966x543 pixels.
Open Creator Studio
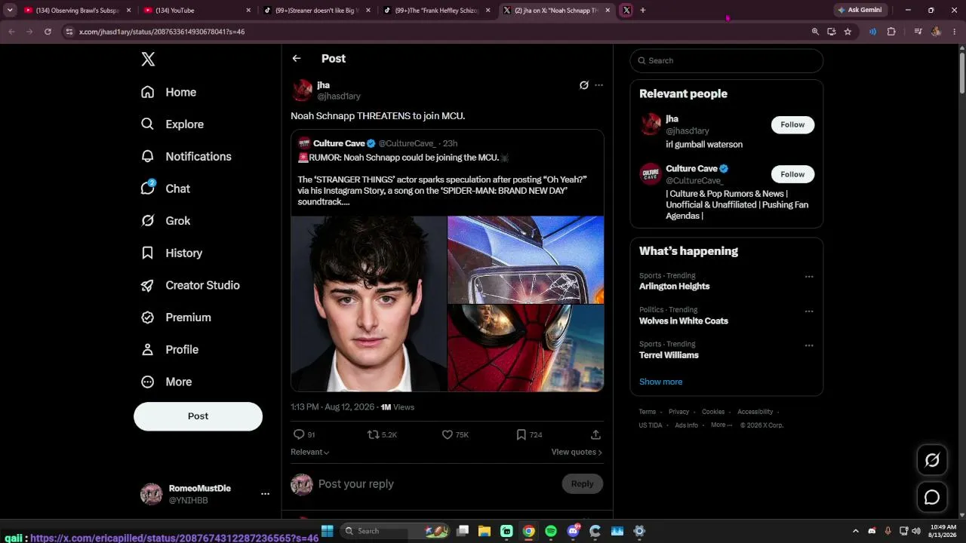click(190, 285)
